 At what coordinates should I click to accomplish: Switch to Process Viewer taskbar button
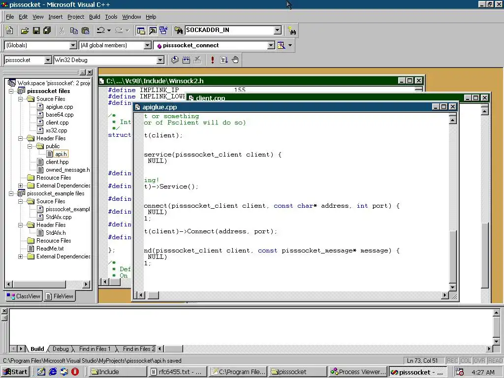[358, 372]
